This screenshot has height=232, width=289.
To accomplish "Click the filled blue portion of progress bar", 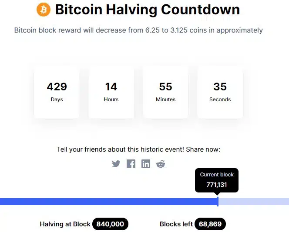I will click(x=108, y=202).
